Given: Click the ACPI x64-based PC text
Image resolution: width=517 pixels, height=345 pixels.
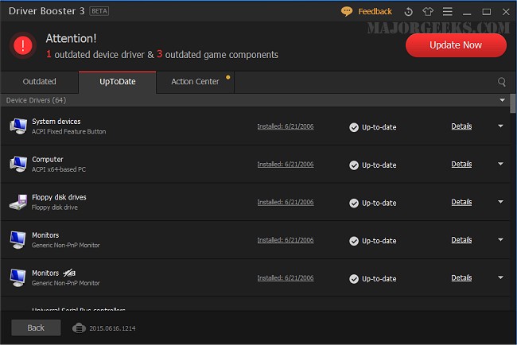Looking at the screenshot, I should [x=59, y=169].
